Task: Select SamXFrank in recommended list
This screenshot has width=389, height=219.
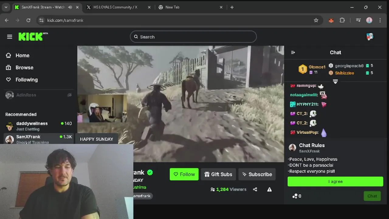Action: point(39,139)
